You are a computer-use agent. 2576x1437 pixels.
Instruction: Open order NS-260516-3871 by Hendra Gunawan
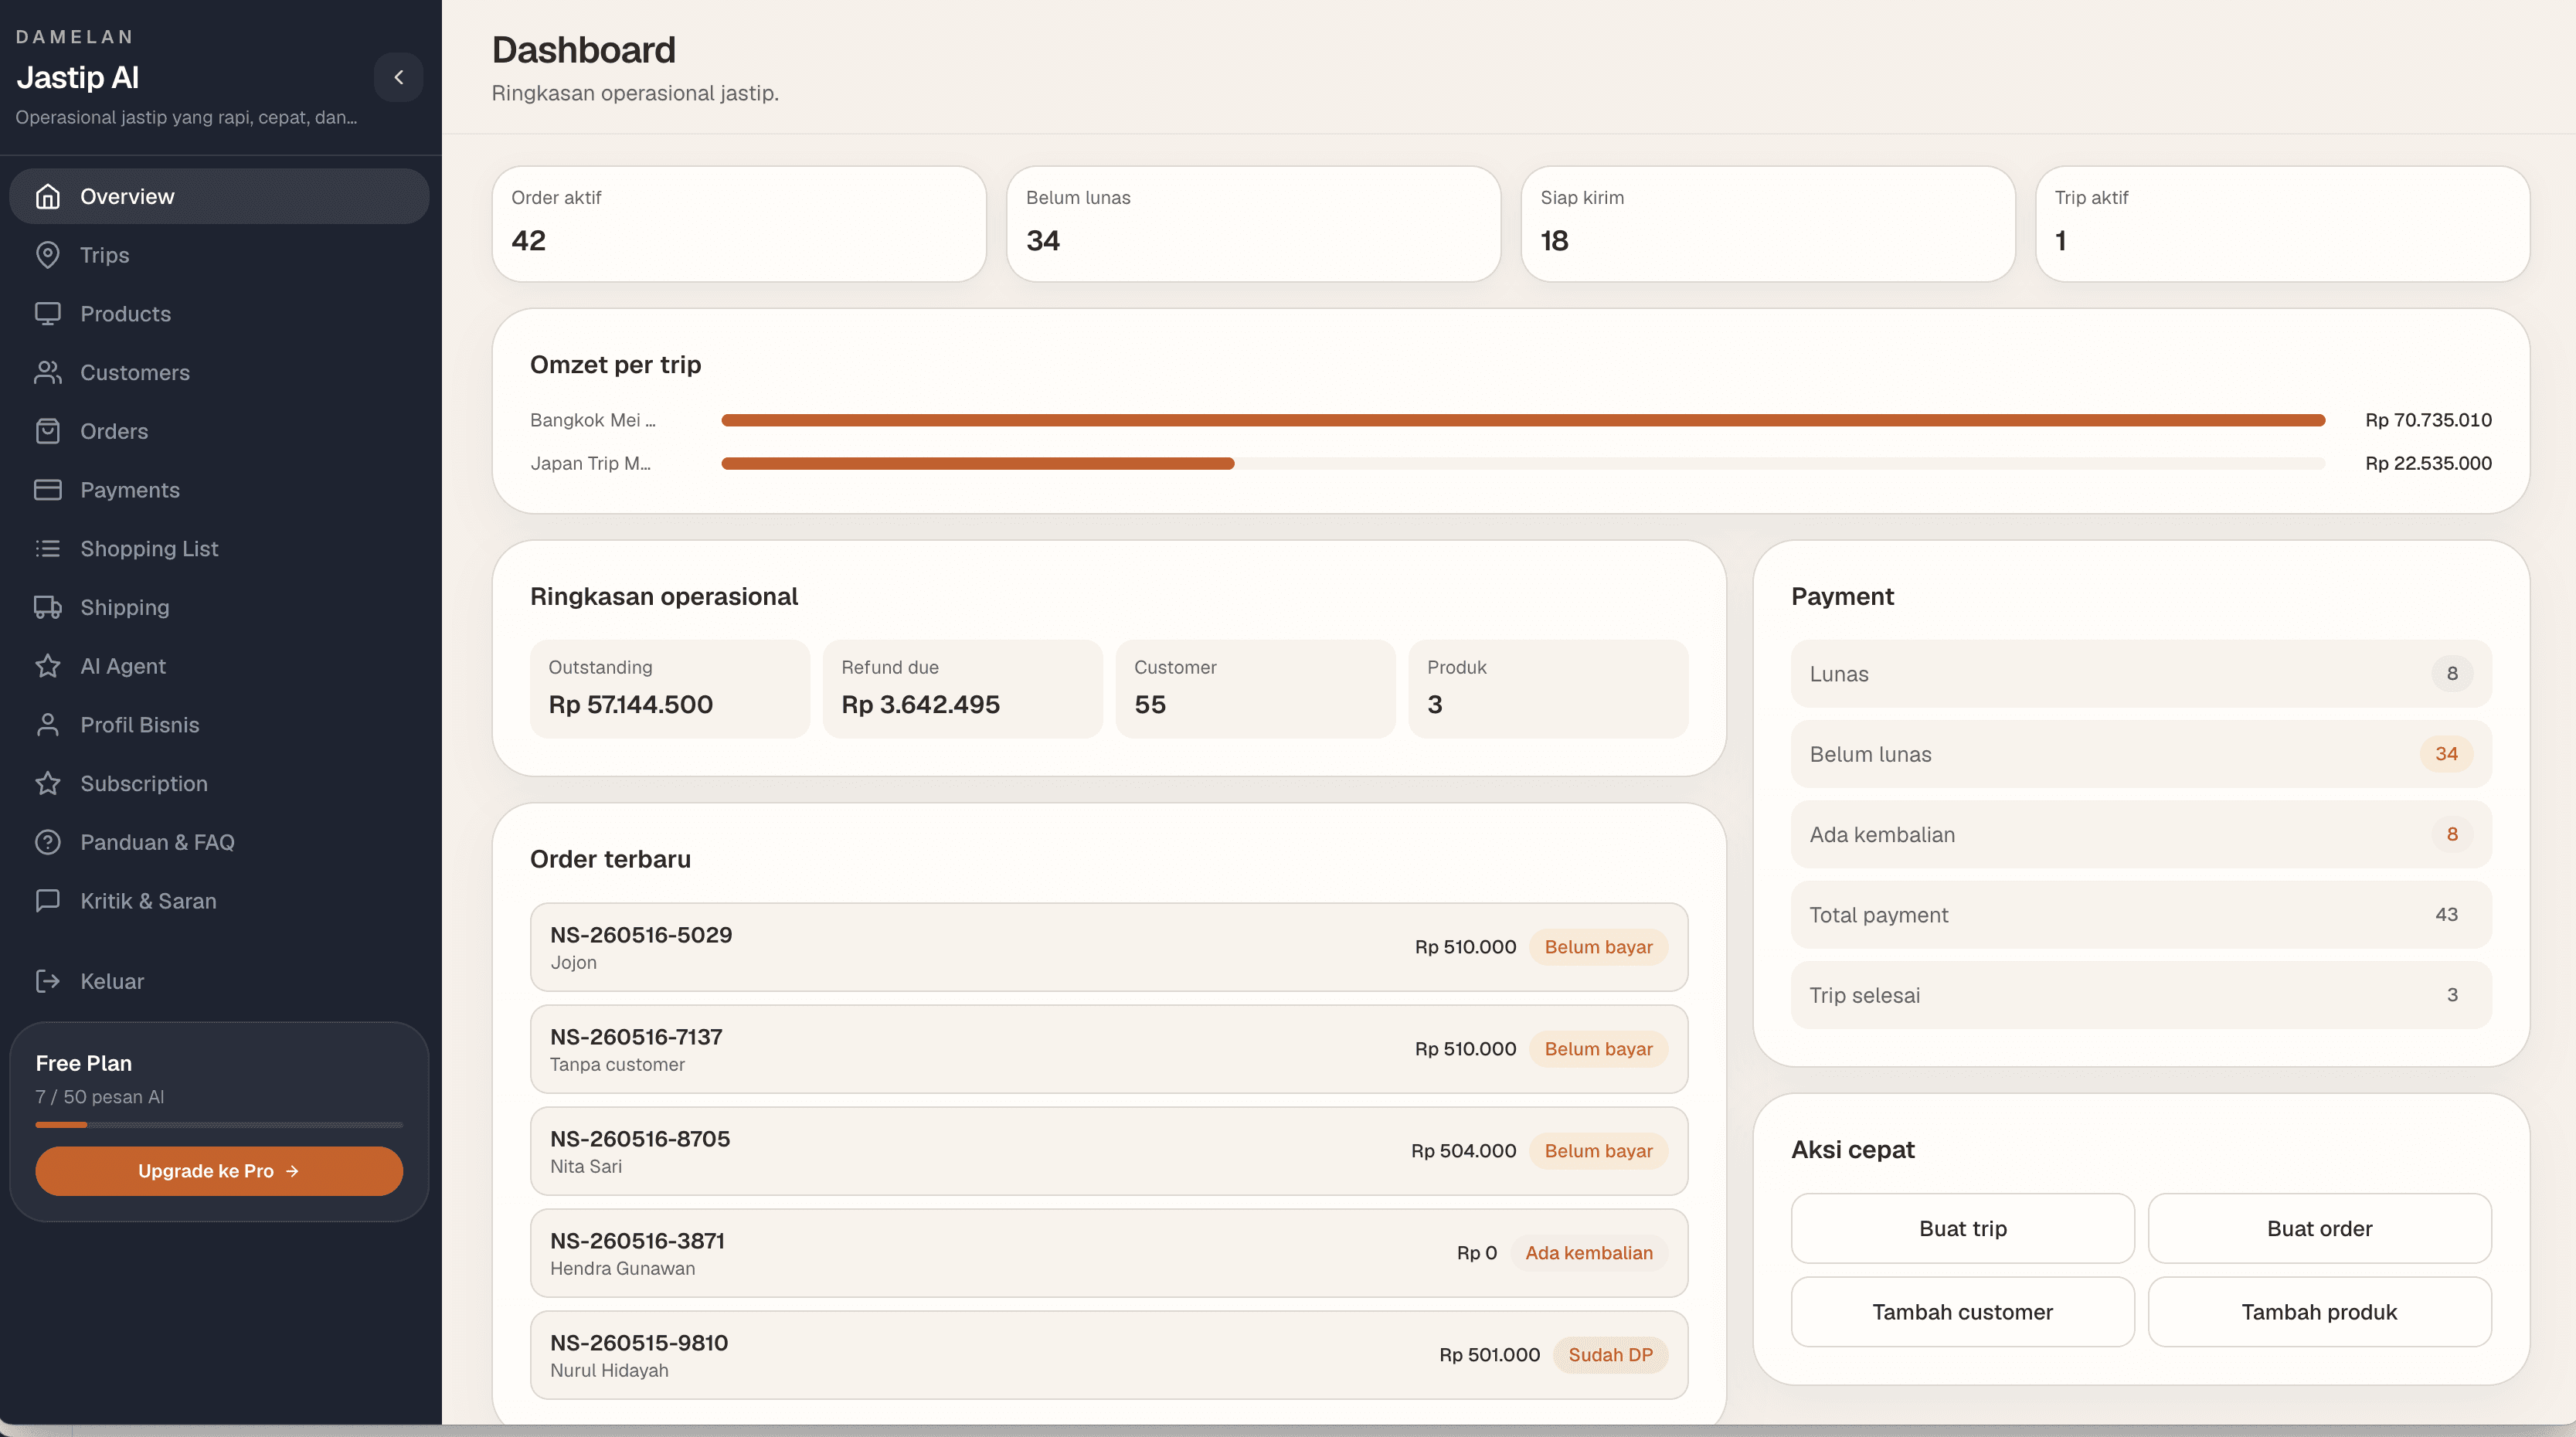[x=1109, y=1253]
